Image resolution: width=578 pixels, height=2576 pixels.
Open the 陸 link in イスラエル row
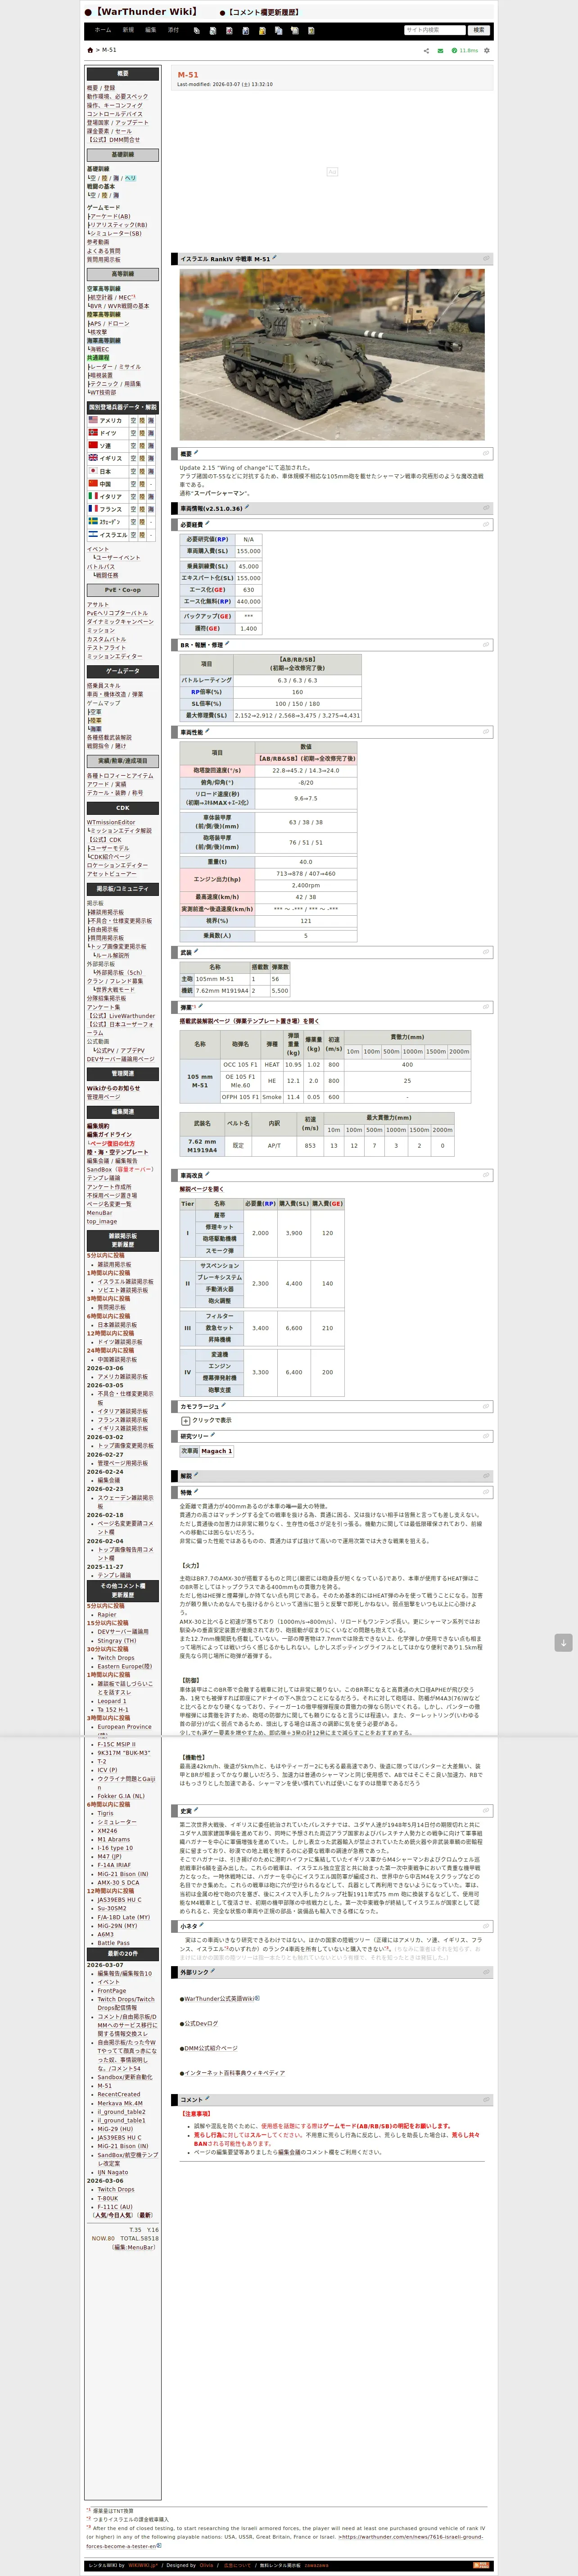tap(142, 535)
